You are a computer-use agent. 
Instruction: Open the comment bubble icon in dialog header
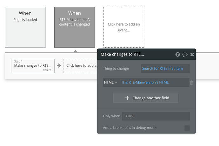(x=185, y=55)
